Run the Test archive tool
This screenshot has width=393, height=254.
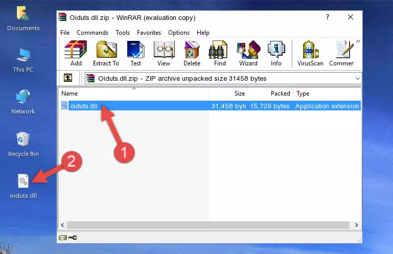[x=135, y=54]
